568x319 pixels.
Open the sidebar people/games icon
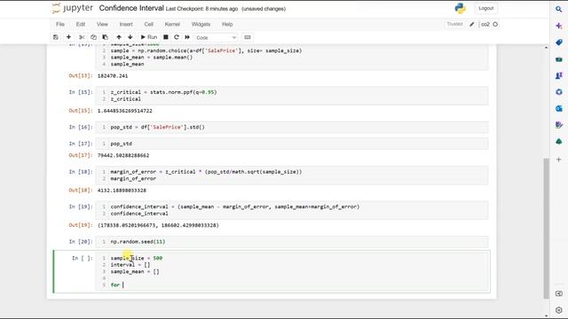pos(558,75)
